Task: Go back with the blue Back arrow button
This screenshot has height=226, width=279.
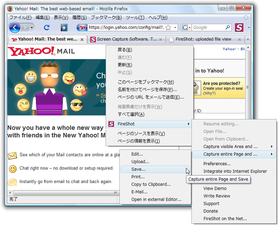Action: click(14, 28)
